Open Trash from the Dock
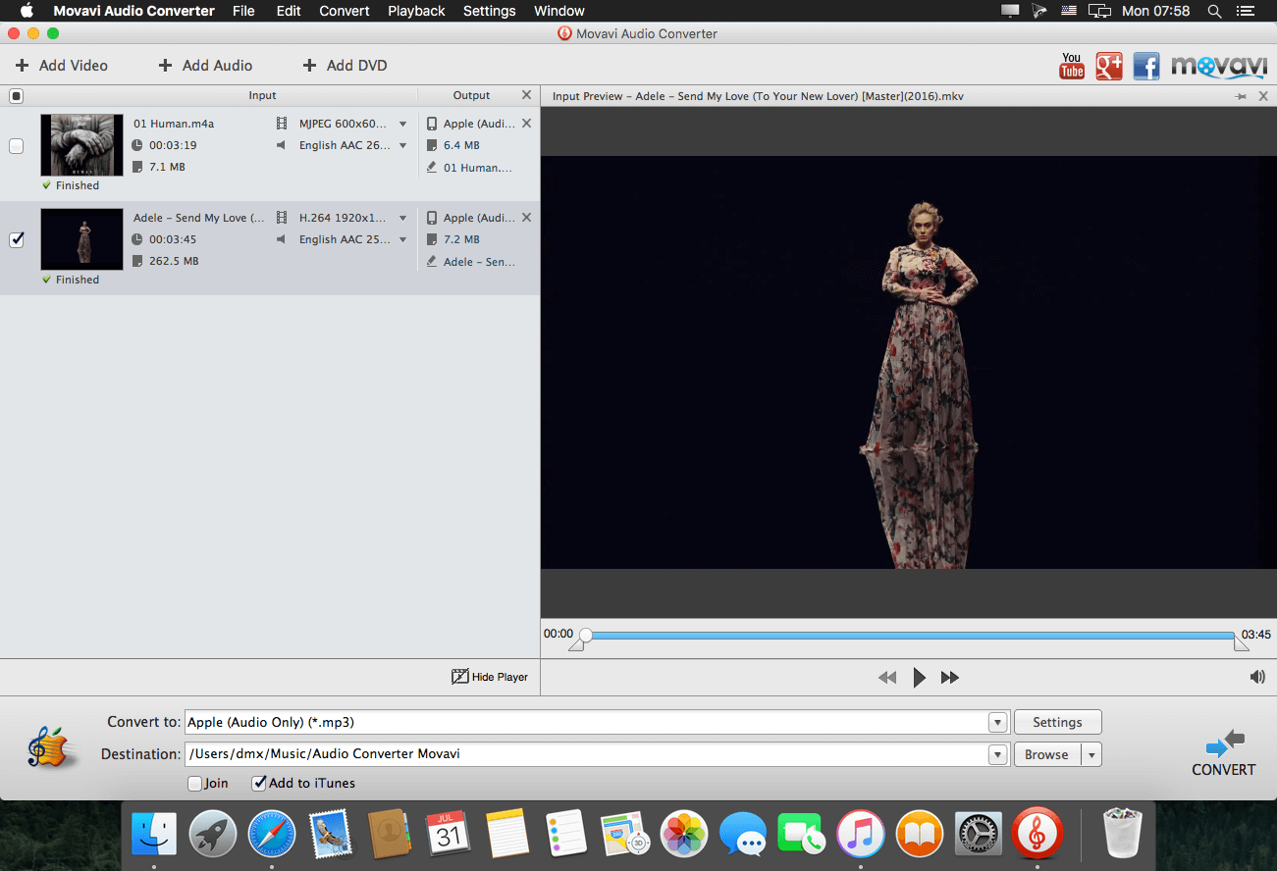Image resolution: width=1277 pixels, height=871 pixels. tap(1122, 835)
